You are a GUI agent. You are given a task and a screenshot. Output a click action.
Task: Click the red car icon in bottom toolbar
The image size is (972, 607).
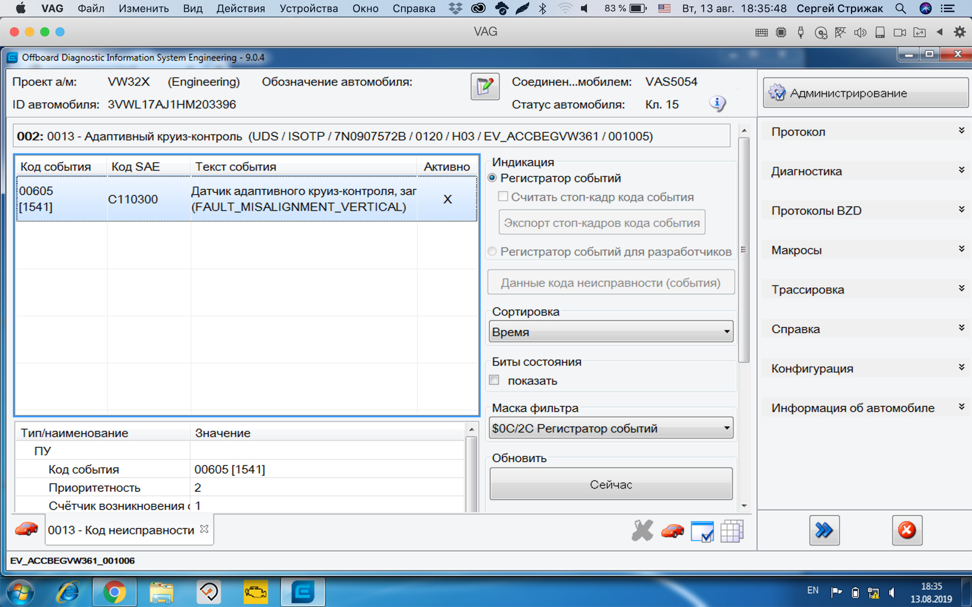tap(672, 531)
